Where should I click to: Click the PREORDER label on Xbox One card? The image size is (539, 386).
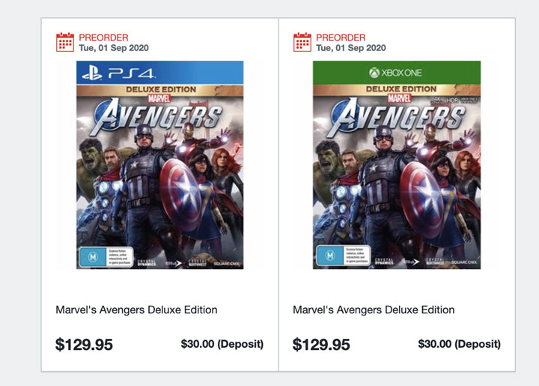(341, 37)
